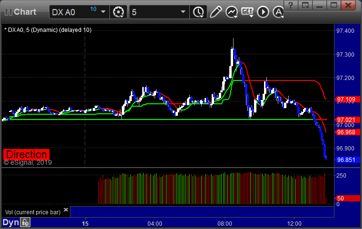Click the GET Elliott tools icon
Viewport: 362px width, 229px height.
tap(247, 12)
